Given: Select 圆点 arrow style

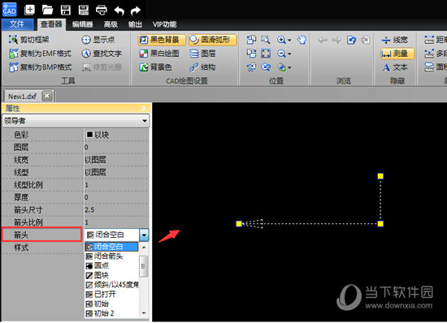Looking at the screenshot, I should point(111,266).
